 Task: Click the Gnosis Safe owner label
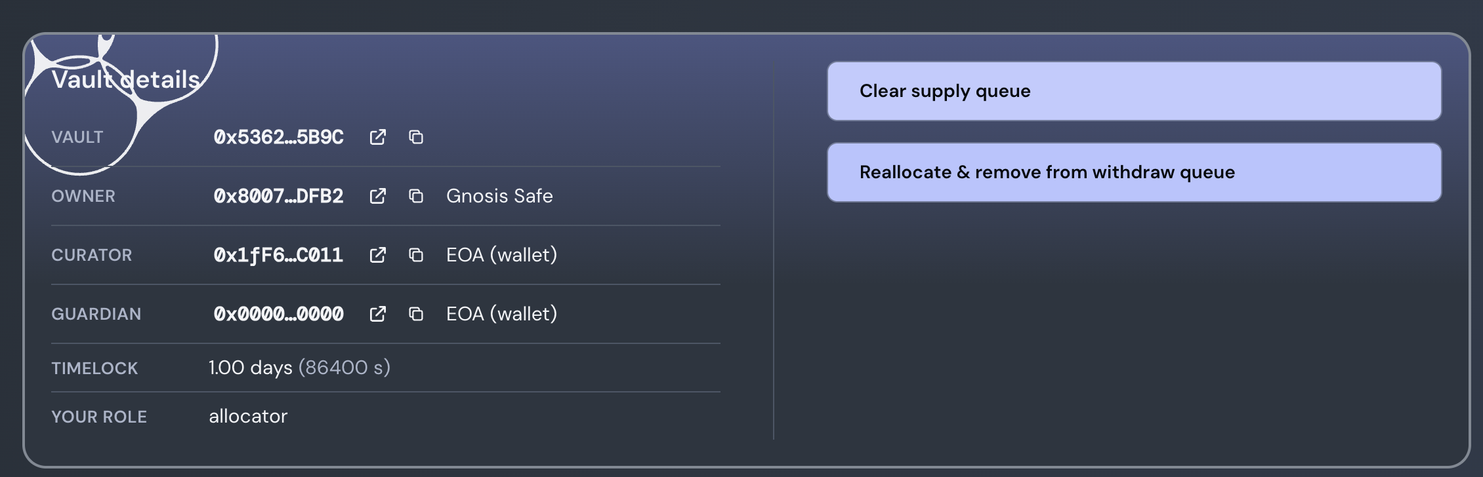click(x=500, y=197)
